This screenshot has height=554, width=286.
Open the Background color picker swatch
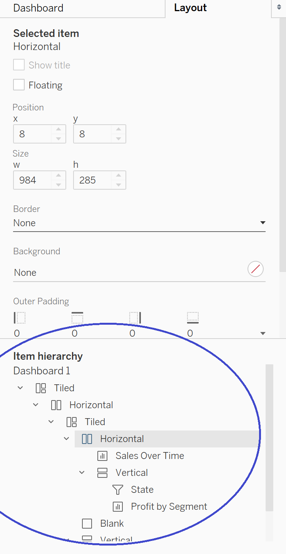256,269
